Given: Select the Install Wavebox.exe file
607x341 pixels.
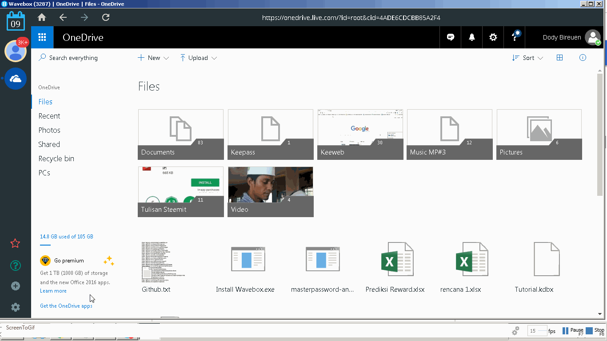Looking at the screenshot, I should point(245,268).
